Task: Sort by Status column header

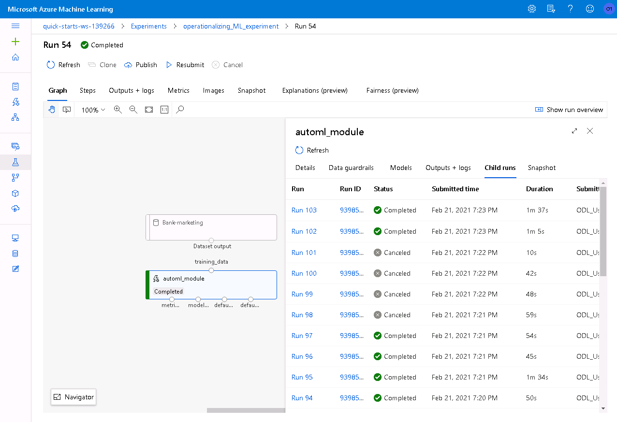Action: [x=383, y=189]
